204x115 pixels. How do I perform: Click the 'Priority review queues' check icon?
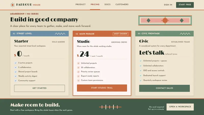(x=78, y=72)
